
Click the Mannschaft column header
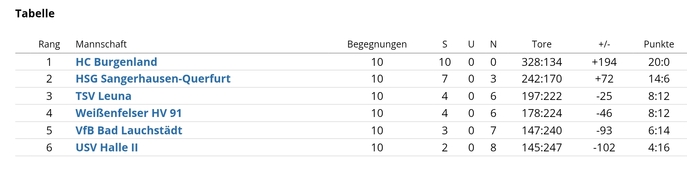coord(101,44)
